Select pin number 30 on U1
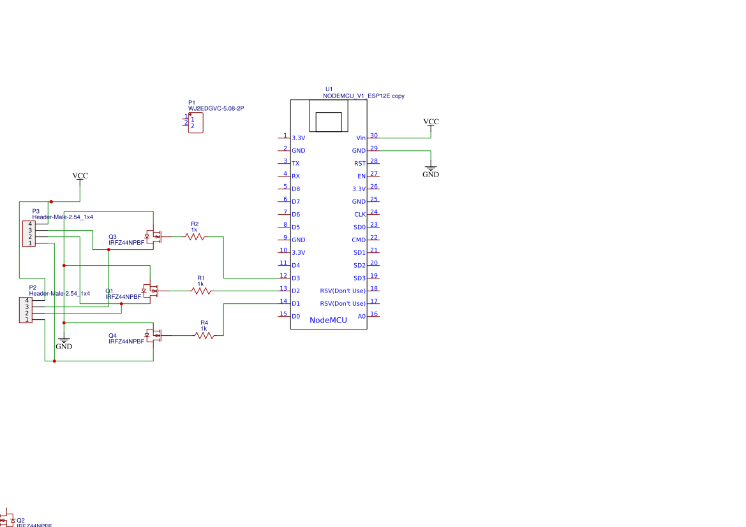746x527 pixels. click(374, 136)
